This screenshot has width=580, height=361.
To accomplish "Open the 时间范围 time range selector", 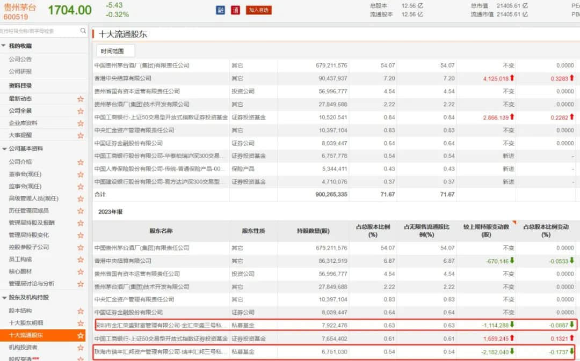I will click(x=115, y=51).
